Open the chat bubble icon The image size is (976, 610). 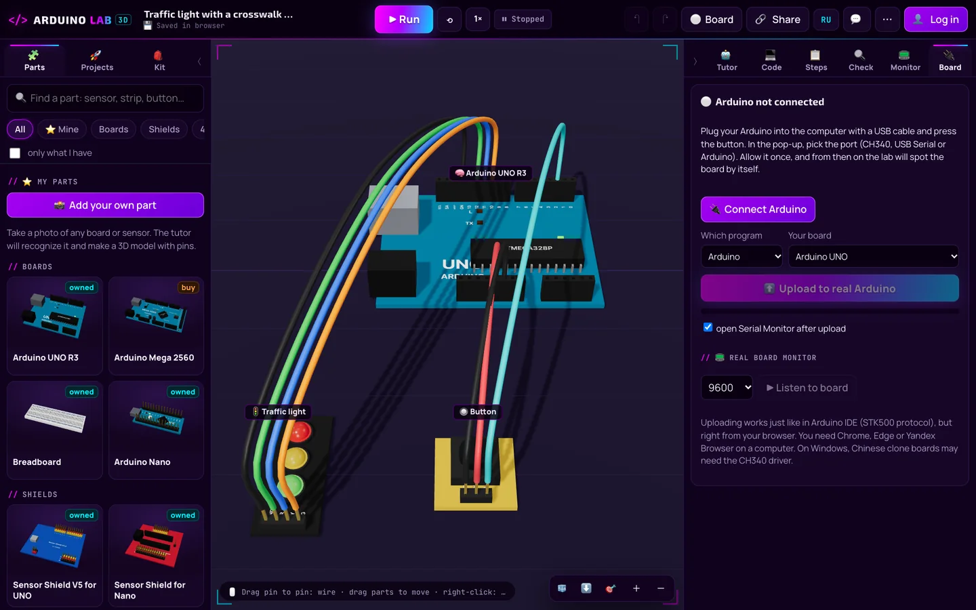pos(856,20)
